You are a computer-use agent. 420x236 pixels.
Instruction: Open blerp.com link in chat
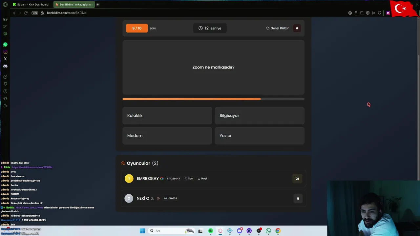[x=29, y=207]
